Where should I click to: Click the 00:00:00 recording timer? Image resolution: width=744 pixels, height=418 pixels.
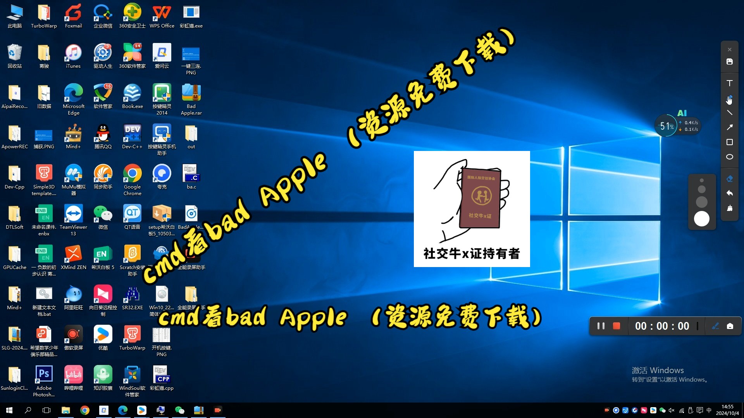pyautogui.click(x=662, y=326)
